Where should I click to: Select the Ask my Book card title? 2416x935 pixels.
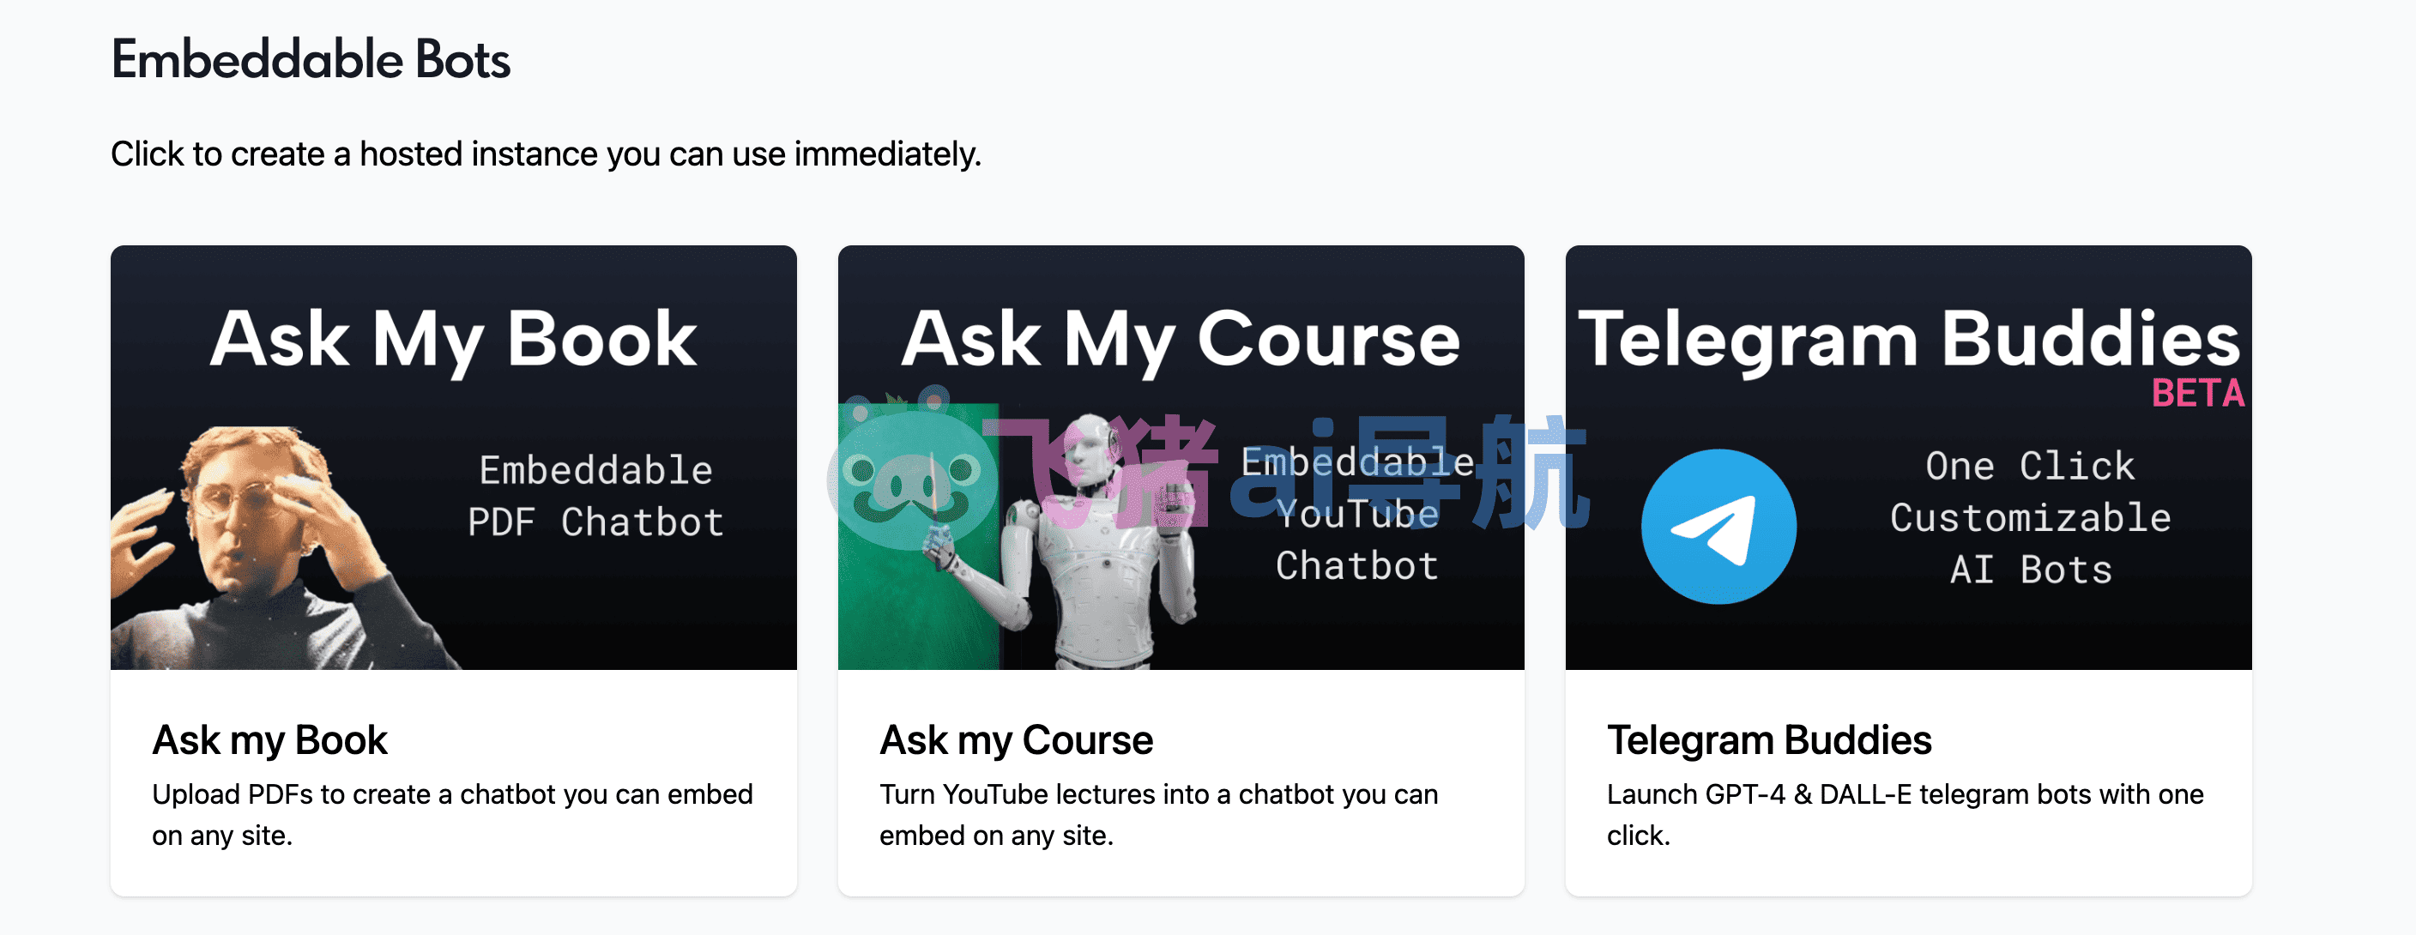(270, 740)
